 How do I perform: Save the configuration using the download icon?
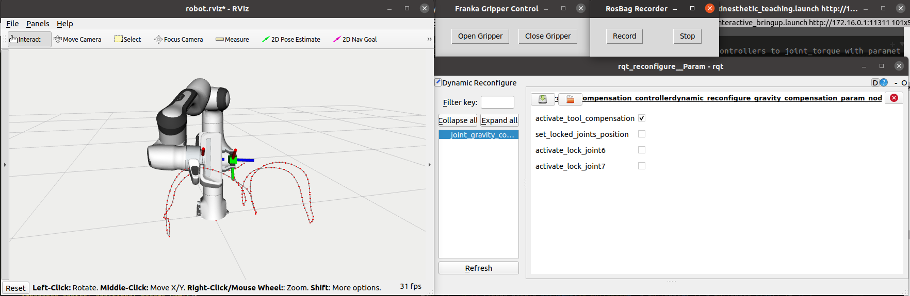point(543,99)
